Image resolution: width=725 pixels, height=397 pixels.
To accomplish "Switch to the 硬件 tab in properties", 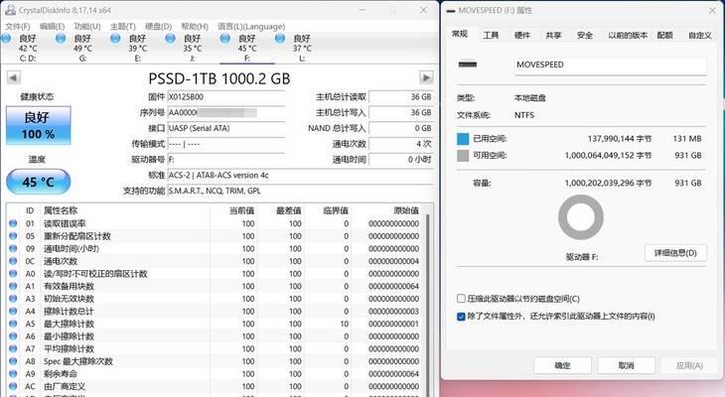I will pyautogui.click(x=522, y=35).
